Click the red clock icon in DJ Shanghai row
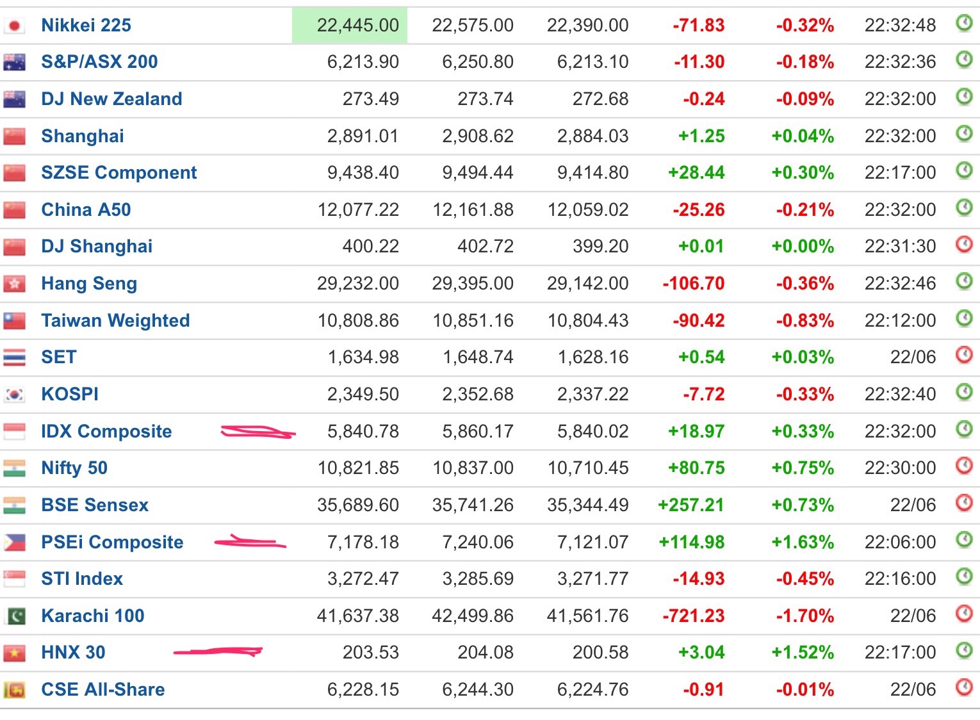Viewport: 980px width, 720px height. point(964,244)
